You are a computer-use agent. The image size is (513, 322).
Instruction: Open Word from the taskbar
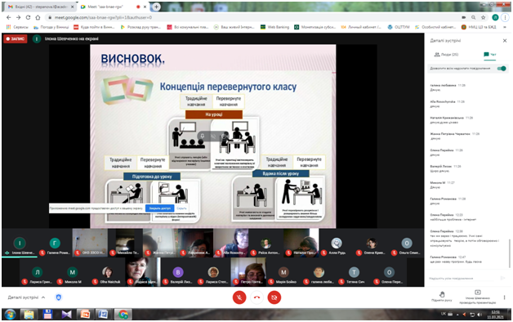click(x=104, y=315)
